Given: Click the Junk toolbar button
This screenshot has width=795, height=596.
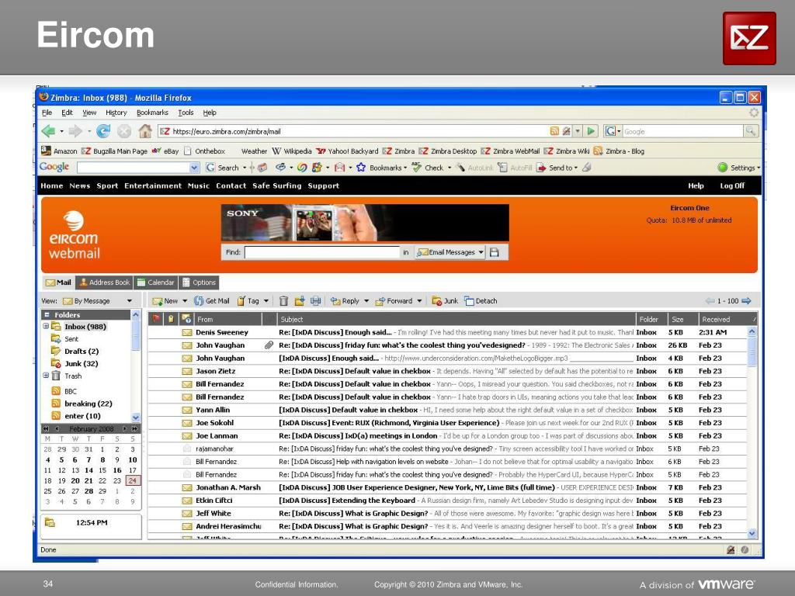Looking at the screenshot, I should tap(445, 301).
